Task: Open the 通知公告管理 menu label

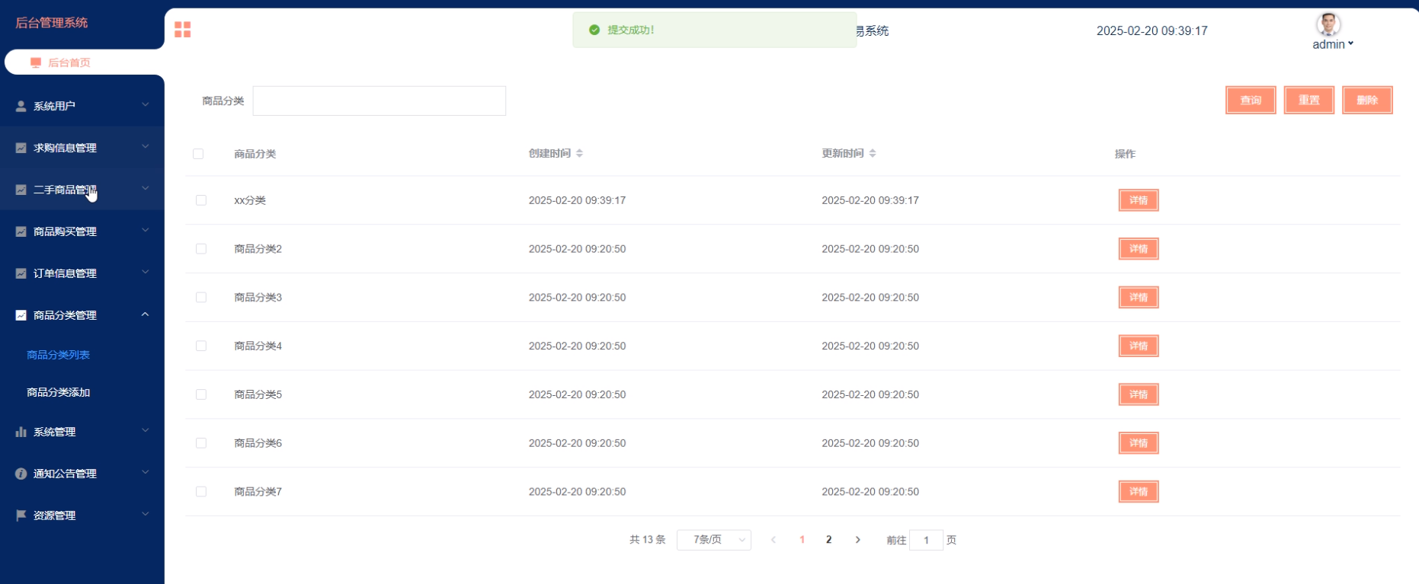Action: pyautogui.click(x=65, y=474)
